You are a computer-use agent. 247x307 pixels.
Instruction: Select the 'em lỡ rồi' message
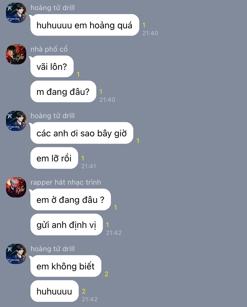54,158
